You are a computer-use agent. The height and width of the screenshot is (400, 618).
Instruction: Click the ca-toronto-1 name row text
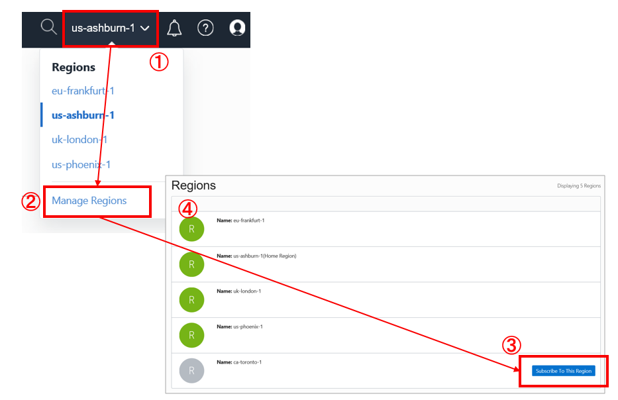(239, 362)
